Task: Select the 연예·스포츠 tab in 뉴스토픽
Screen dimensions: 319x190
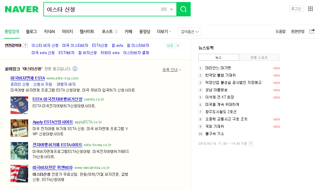Action: pos(259,57)
